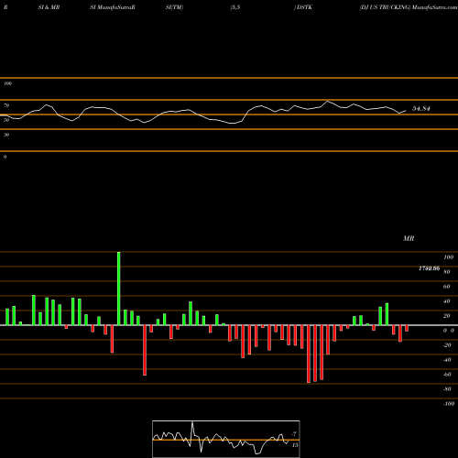Click the MR axis label -20
The width and height of the screenshot is (458, 458).
(447, 345)
